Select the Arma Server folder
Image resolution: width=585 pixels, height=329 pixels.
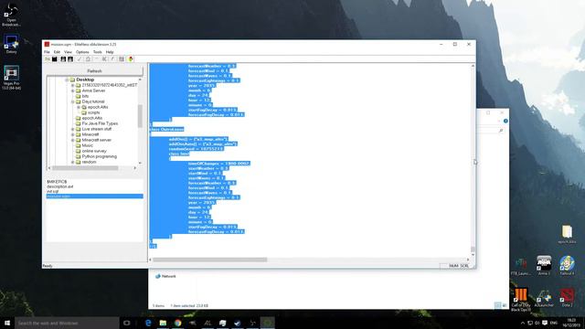click(x=93, y=90)
